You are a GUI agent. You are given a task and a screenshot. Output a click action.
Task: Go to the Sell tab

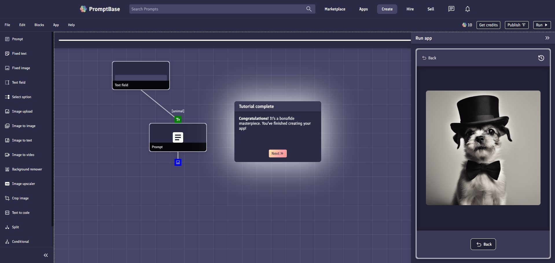431,9
